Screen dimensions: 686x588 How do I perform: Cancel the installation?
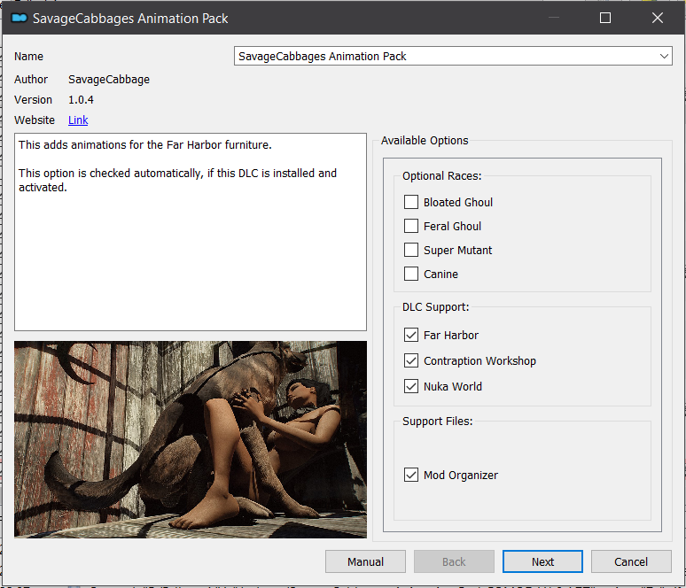(x=631, y=561)
